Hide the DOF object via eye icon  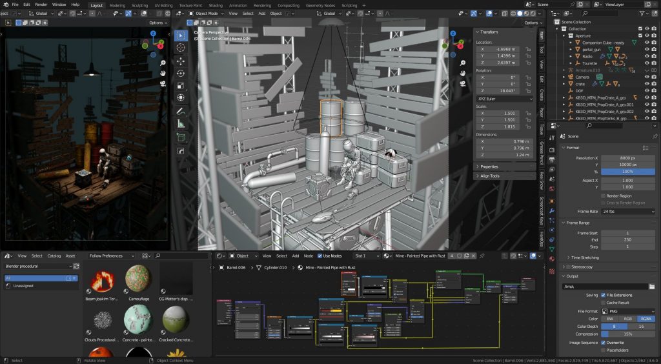[647, 90]
